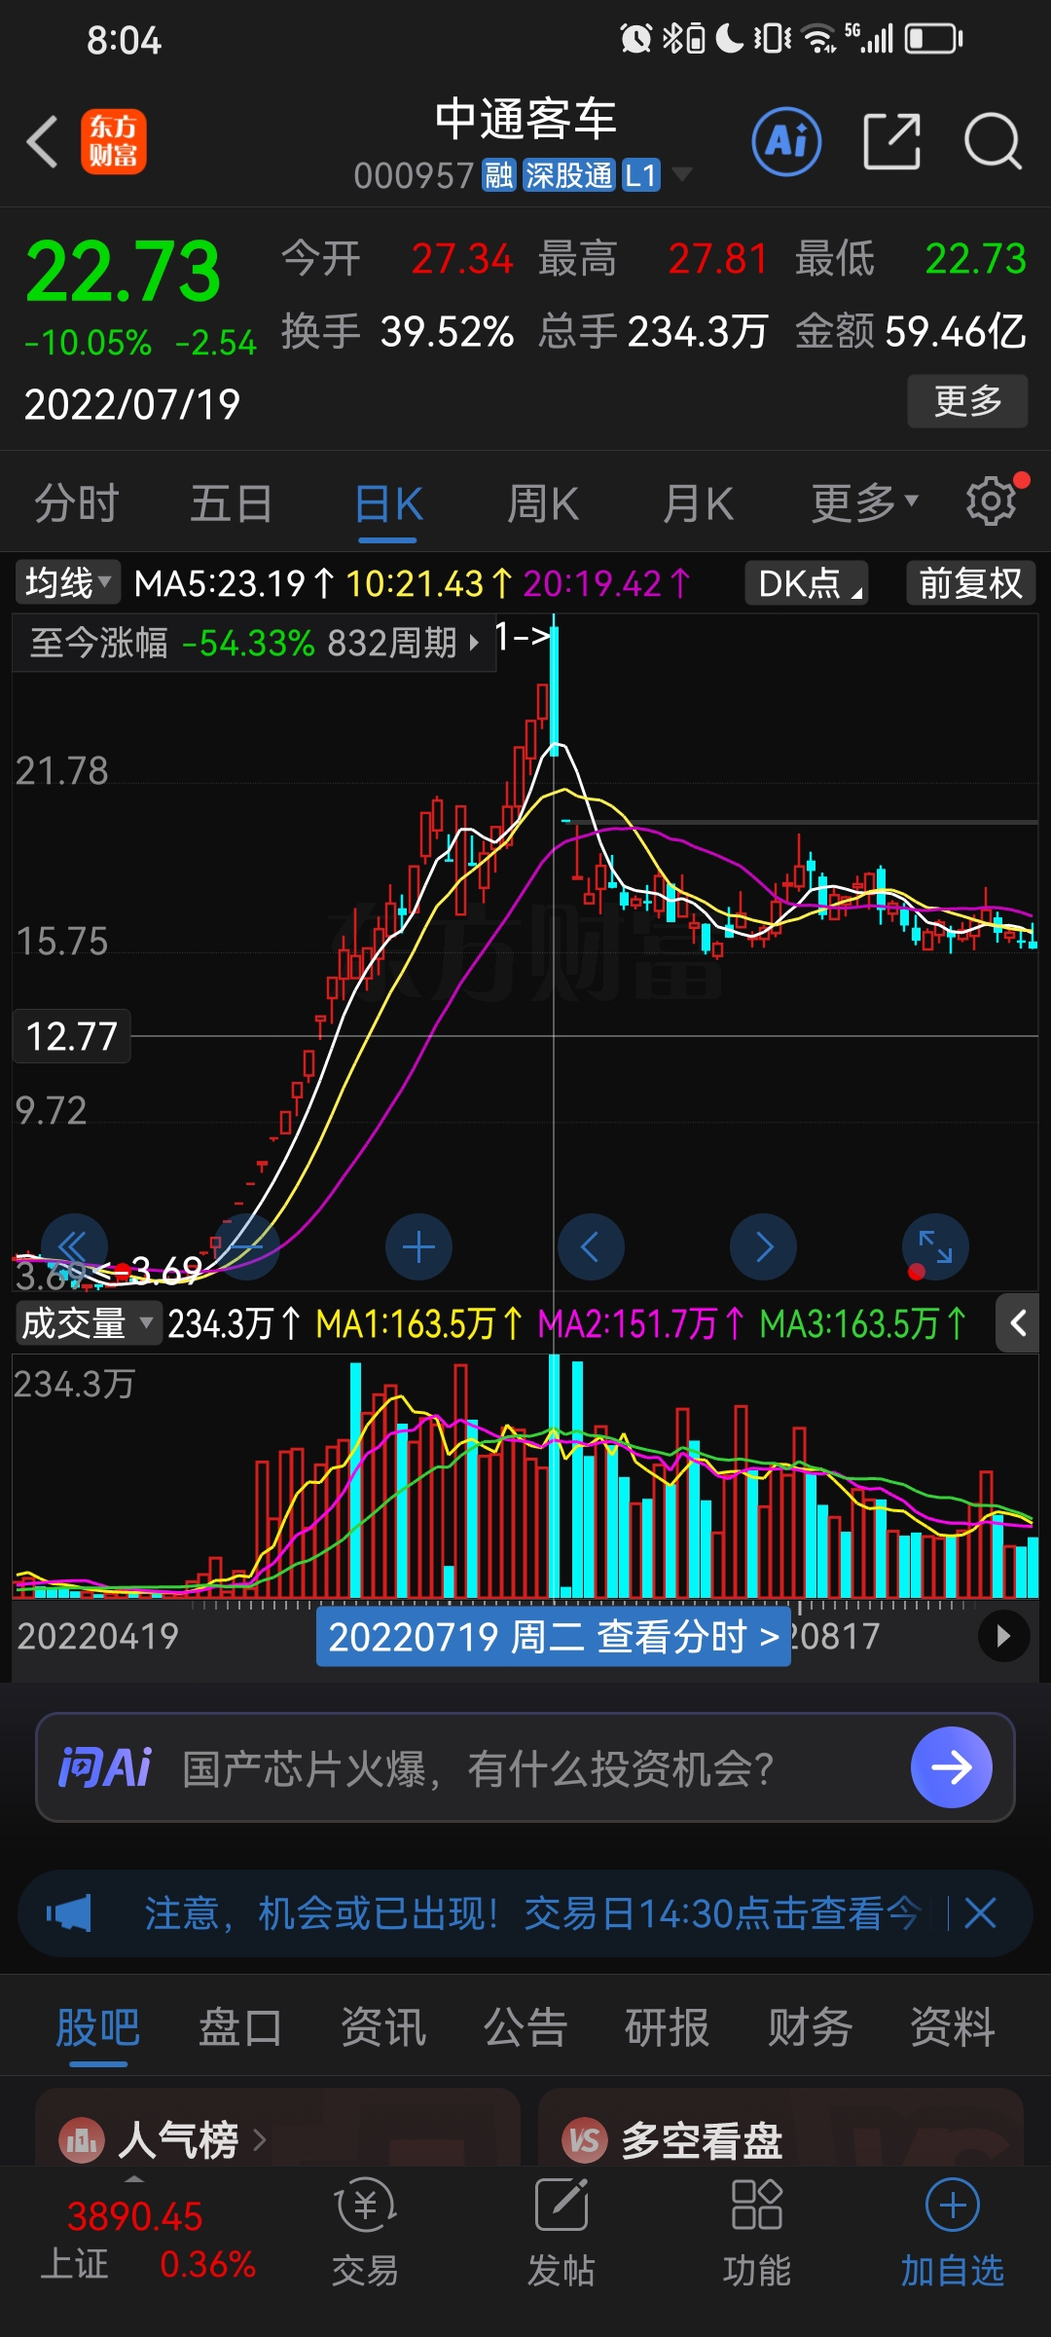Open the Ai assistant icon

[786, 142]
